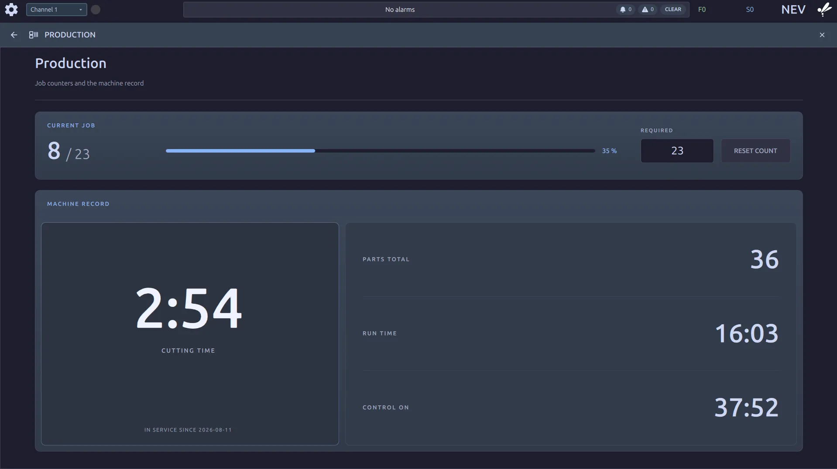Edit the Required count field showing 23
The image size is (837, 469).
point(677,151)
